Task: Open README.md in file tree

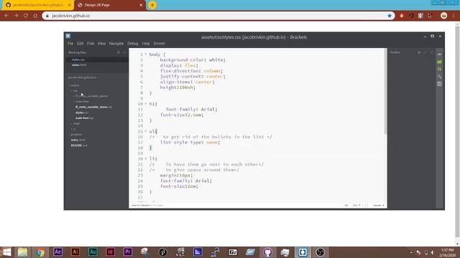Action: coord(79,145)
